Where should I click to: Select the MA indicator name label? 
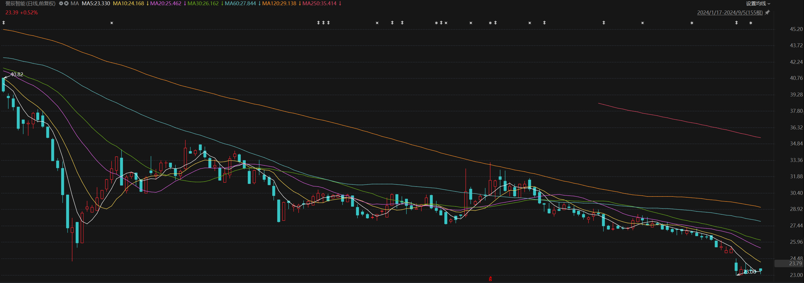(75, 3)
